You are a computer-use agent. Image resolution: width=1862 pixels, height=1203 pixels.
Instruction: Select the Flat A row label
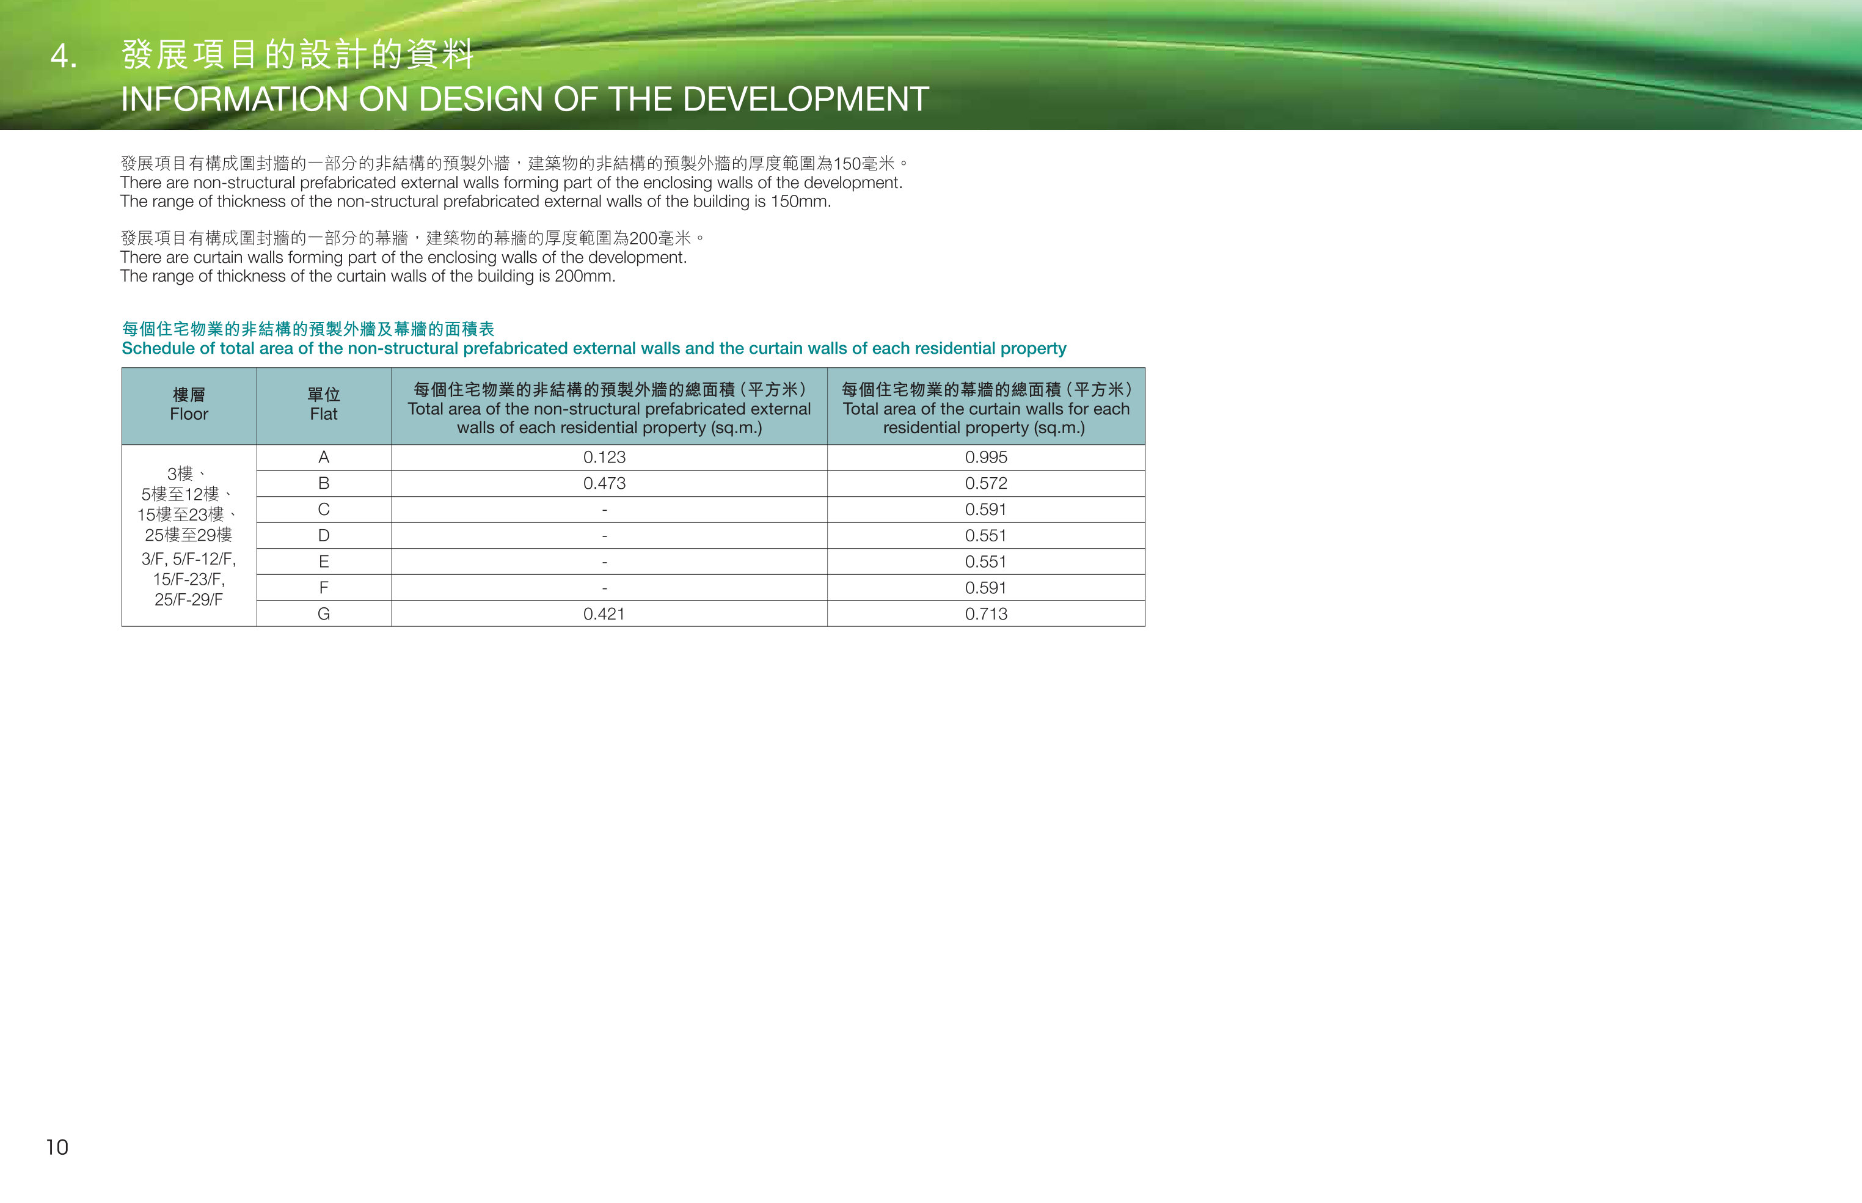click(x=323, y=457)
